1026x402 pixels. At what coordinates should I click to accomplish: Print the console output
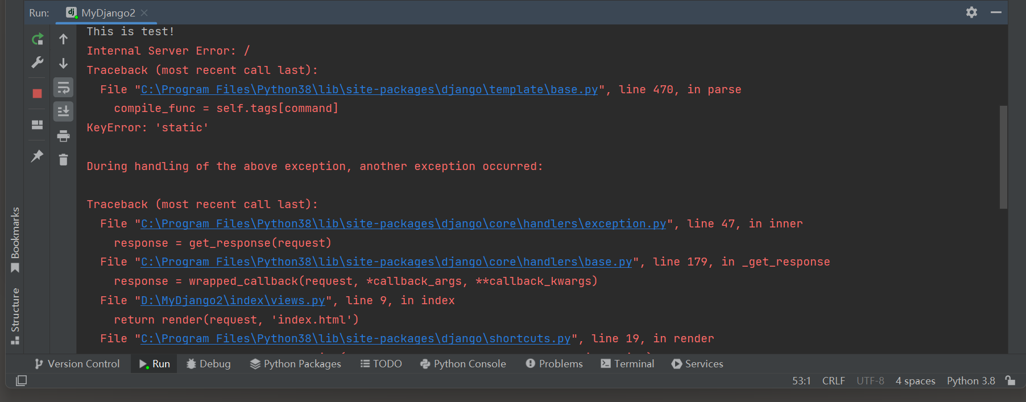(63, 136)
